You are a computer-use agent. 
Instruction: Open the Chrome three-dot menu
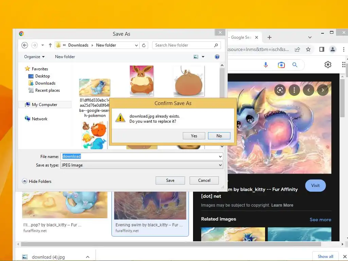point(344,50)
